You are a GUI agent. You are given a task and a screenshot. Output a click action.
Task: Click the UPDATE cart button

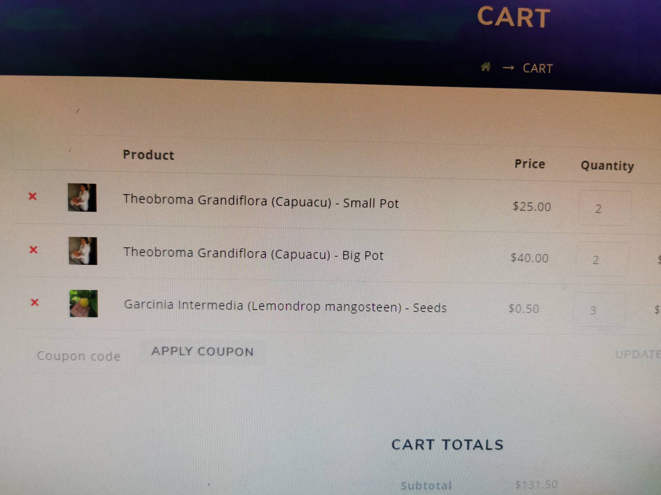tap(638, 354)
